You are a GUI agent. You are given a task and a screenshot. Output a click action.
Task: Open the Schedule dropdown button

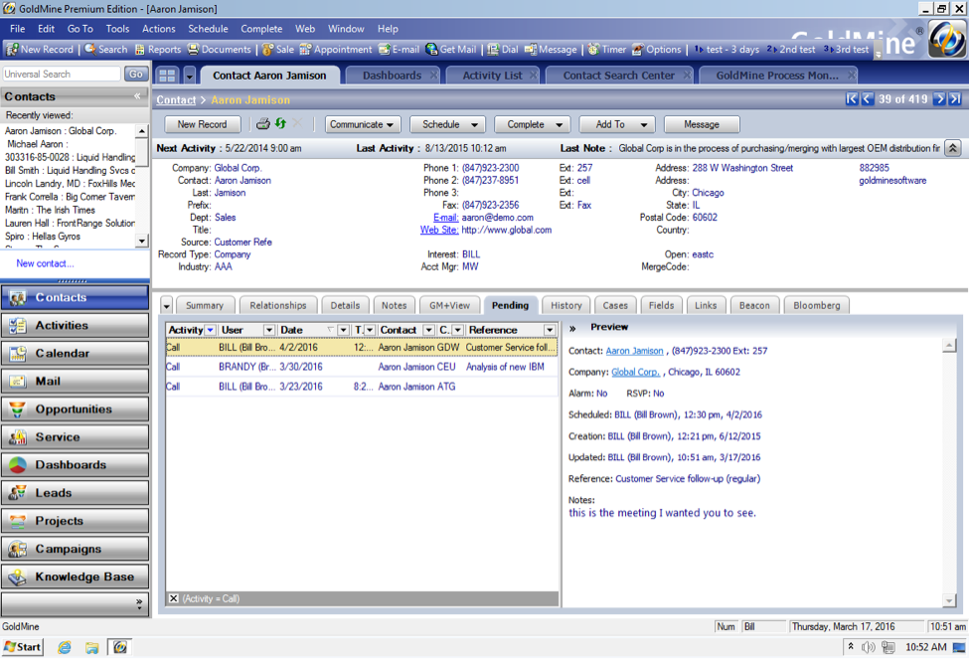pos(447,124)
